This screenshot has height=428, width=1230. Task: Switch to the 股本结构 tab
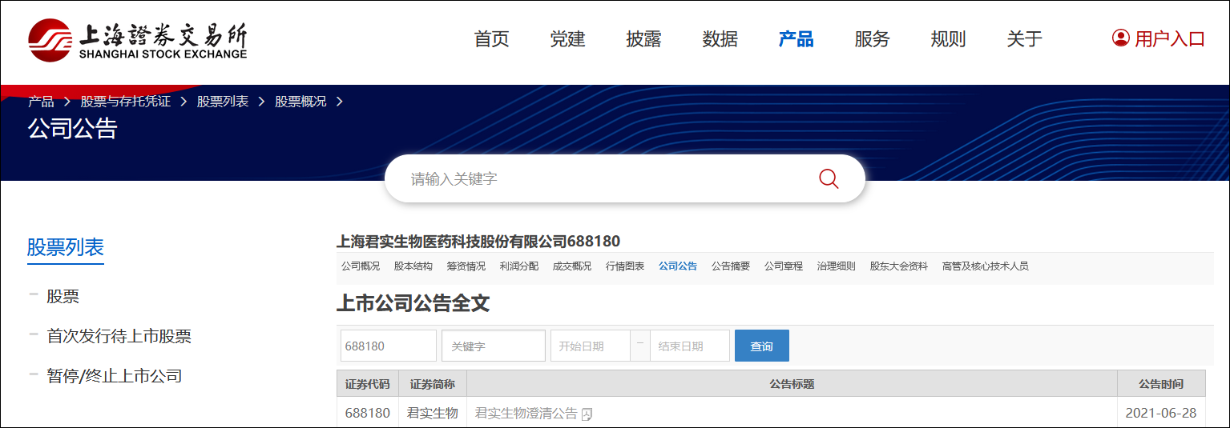point(413,266)
